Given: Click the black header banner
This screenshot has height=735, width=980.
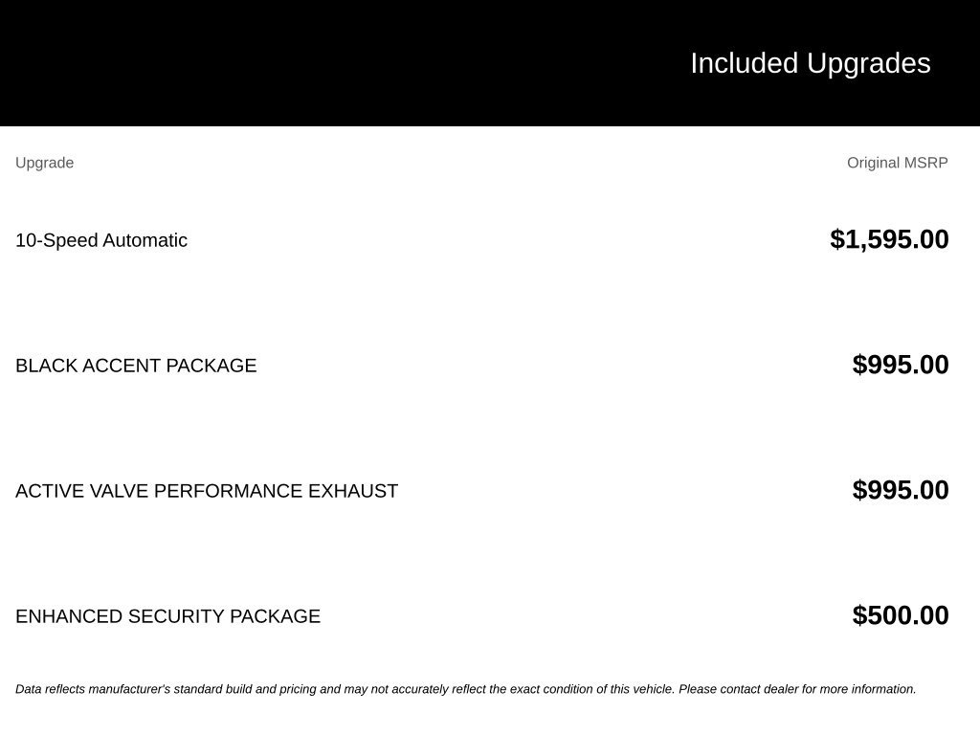Looking at the screenshot, I should tap(490, 63).
